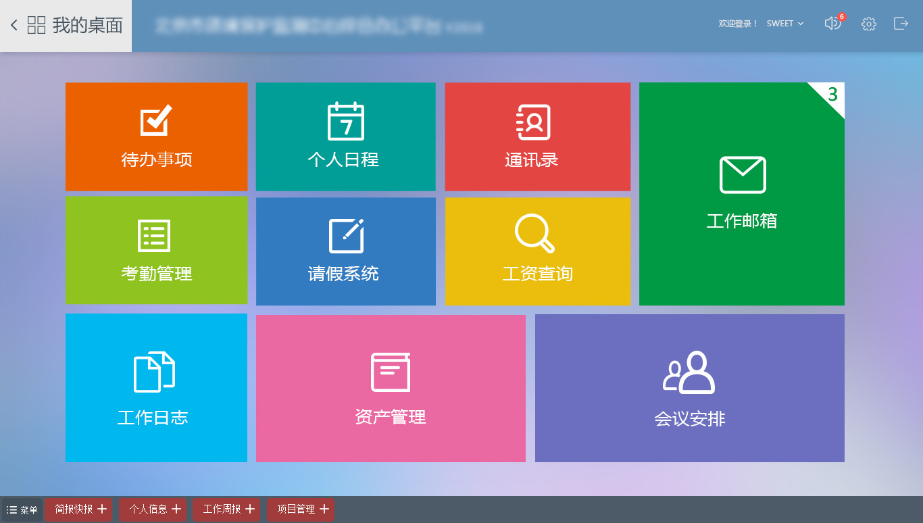Click the logout icon at top right
923x523 pixels.
click(900, 24)
